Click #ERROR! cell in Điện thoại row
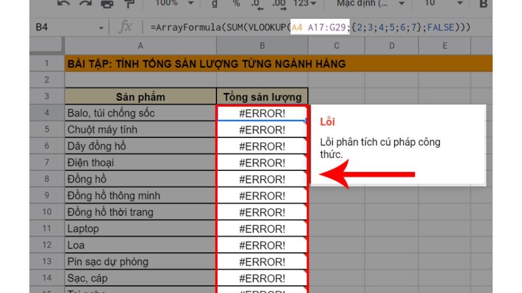The width and height of the screenshot is (522, 293). click(x=262, y=163)
